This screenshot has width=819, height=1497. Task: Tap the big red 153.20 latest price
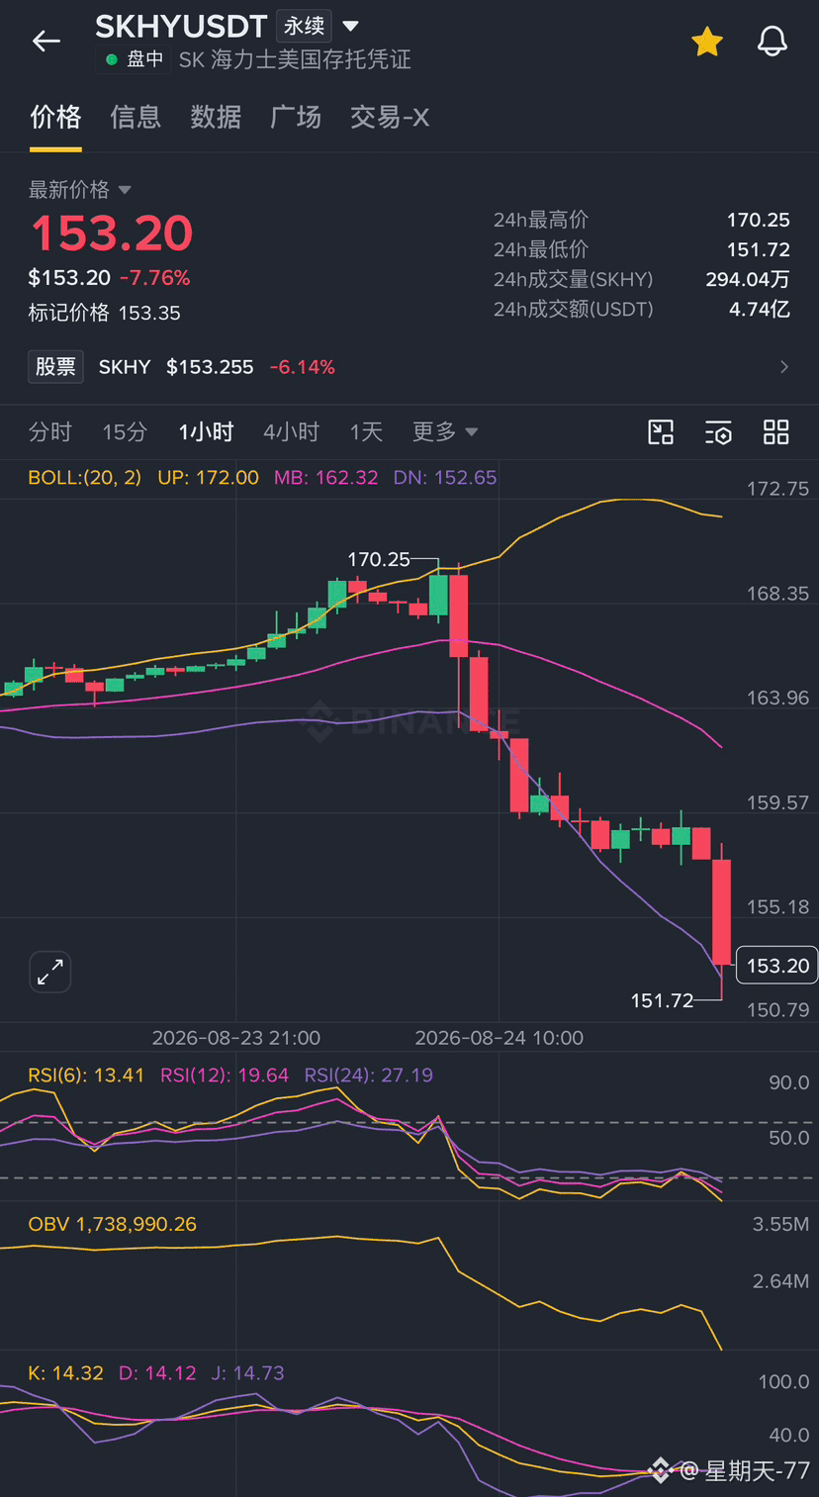[x=112, y=234]
